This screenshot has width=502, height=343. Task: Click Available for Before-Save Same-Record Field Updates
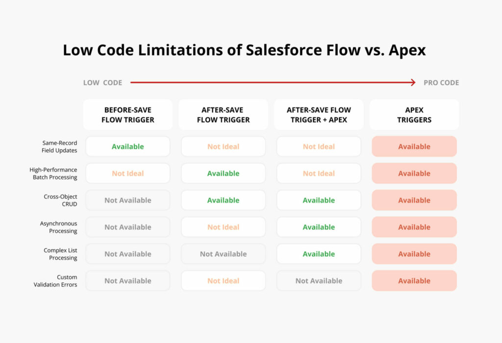click(x=128, y=147)
